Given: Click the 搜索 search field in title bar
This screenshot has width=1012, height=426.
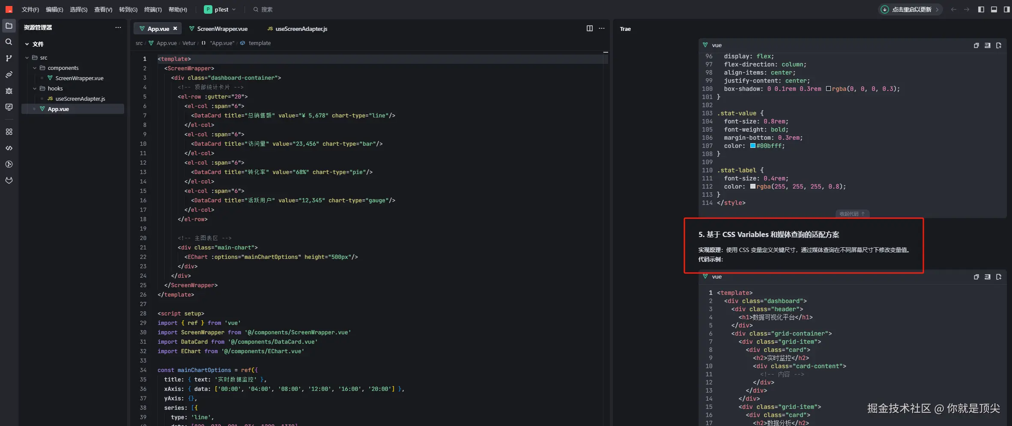Looking at the screenshot, I should 266,9.
